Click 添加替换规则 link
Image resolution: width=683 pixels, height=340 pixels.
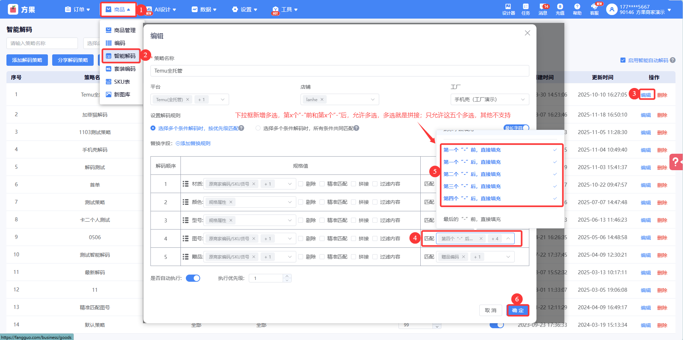[x=193, y=143]
